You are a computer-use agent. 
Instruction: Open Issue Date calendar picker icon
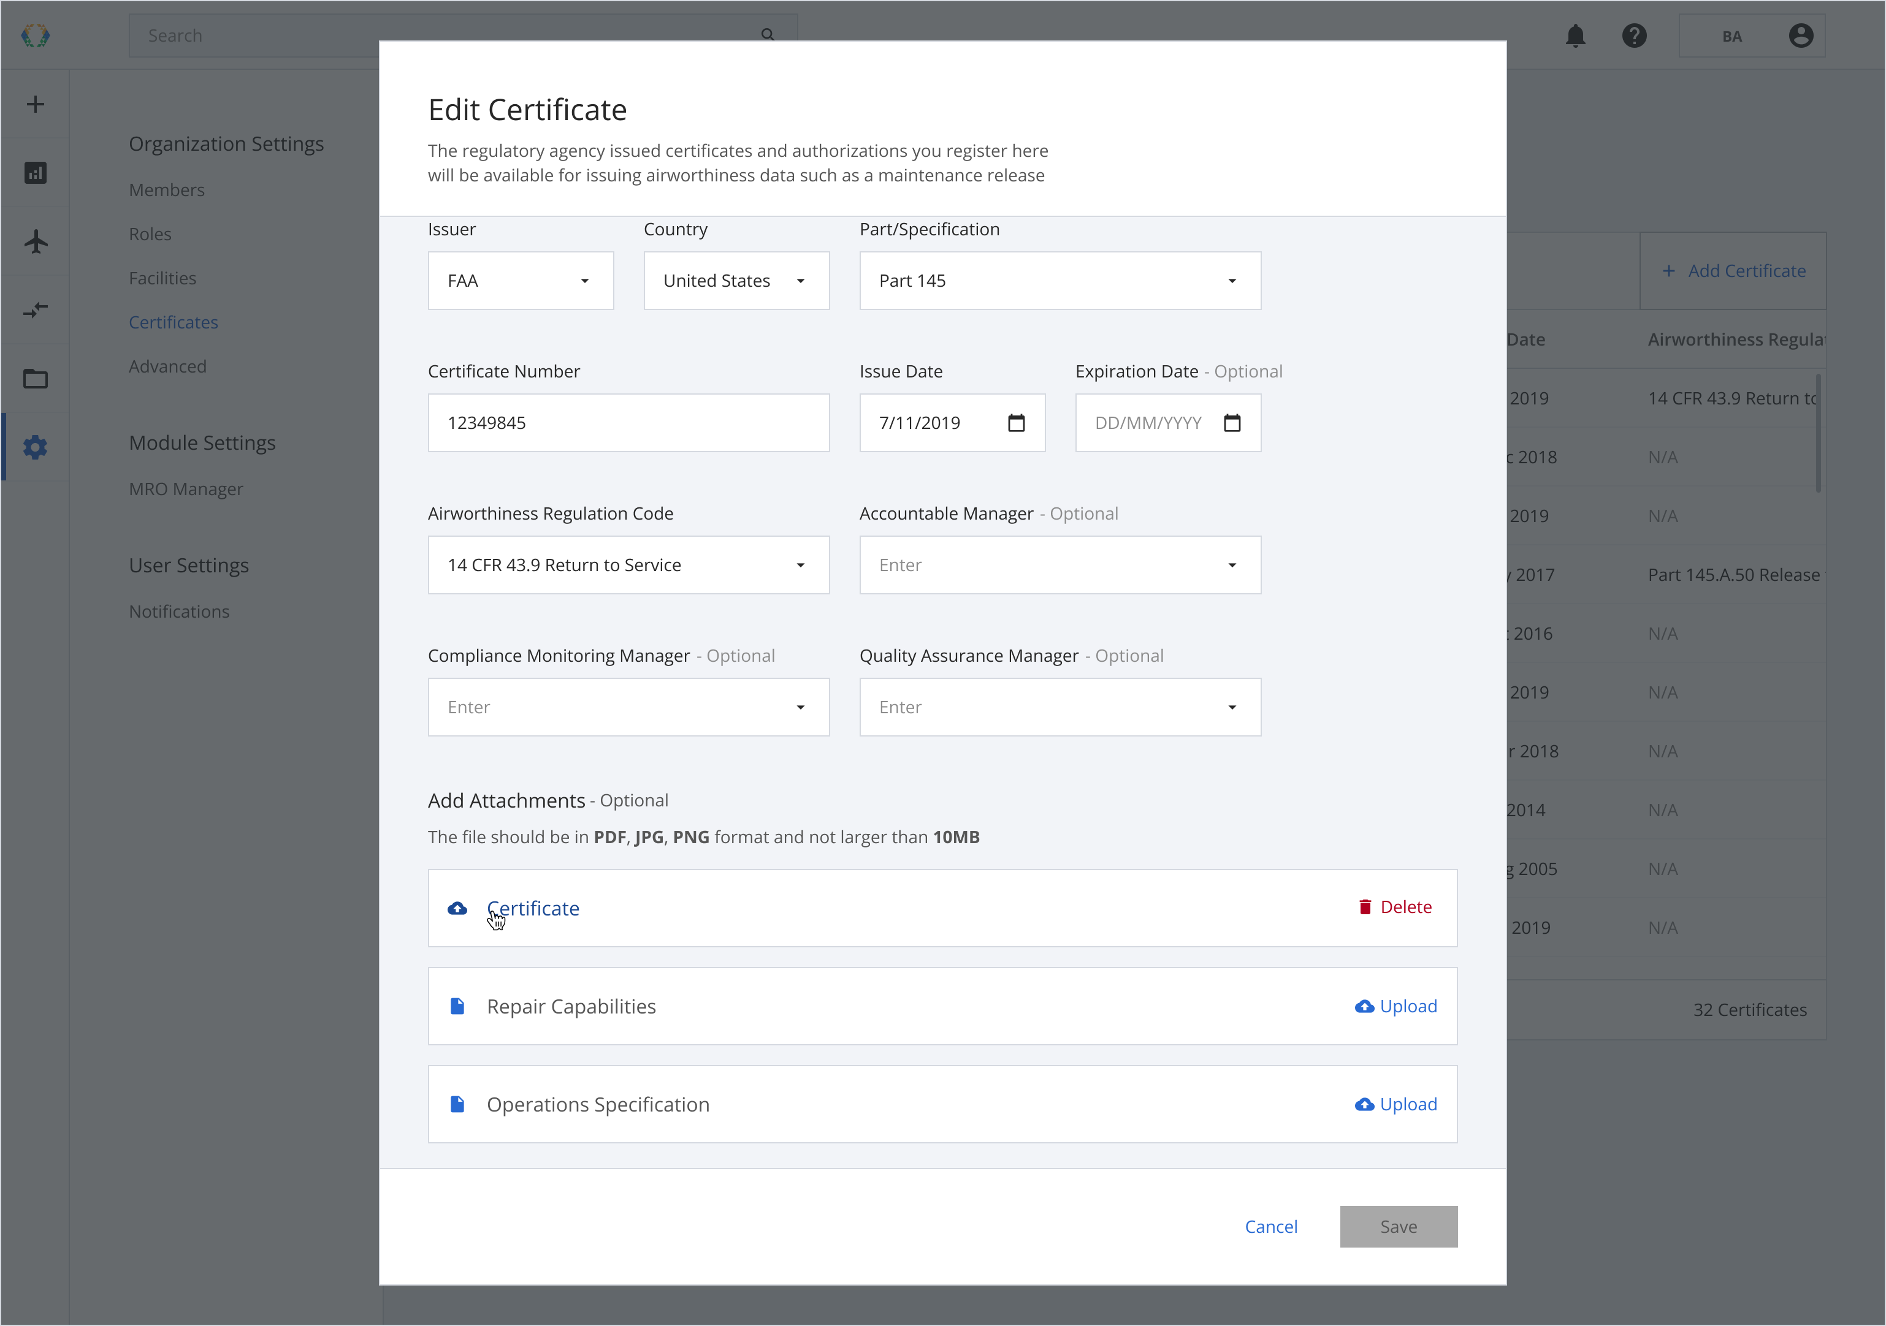point(1016,422)
